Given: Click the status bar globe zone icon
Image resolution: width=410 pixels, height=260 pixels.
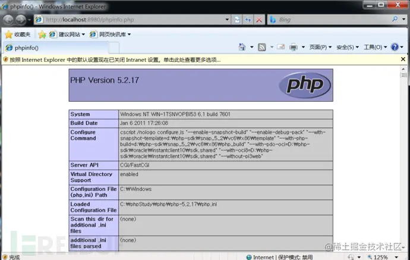Looking at the screenshot, I should click(x=249, y=257).
